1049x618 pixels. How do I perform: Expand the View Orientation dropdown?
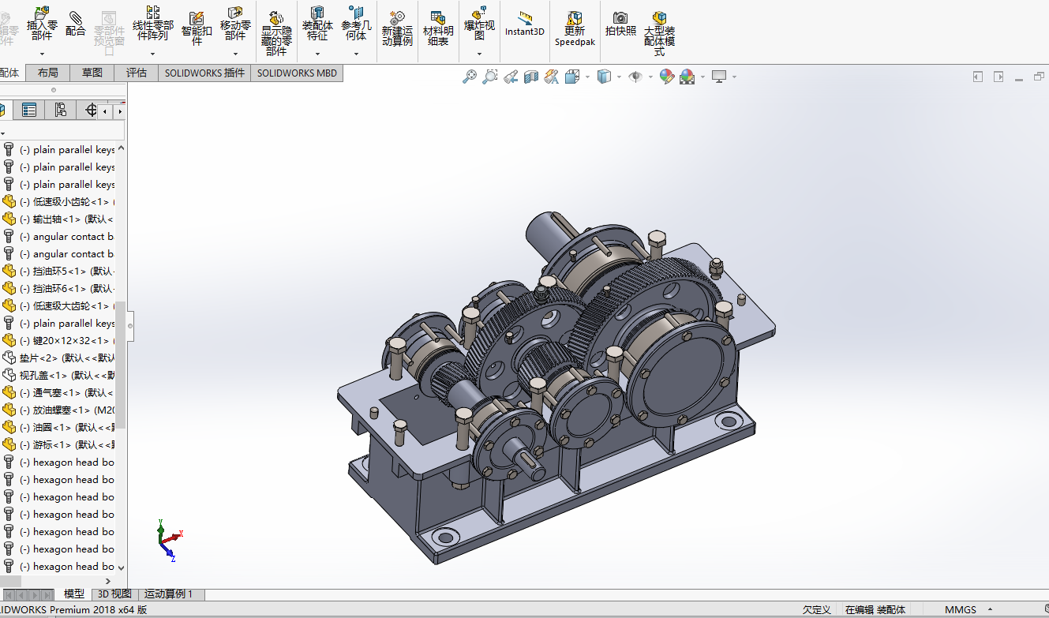coord(587,77)
